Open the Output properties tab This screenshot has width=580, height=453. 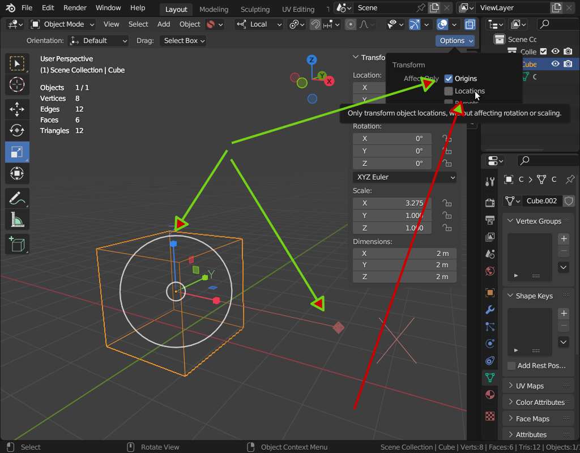click(490, 220)
